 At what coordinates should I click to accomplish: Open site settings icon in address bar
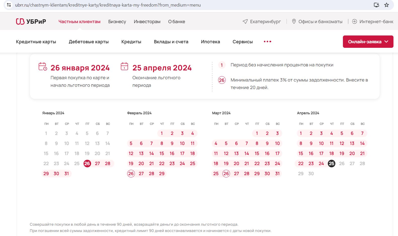click(x=9, y=5)
